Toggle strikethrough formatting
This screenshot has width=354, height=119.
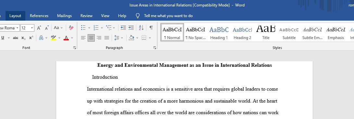(x=16, y=38)
